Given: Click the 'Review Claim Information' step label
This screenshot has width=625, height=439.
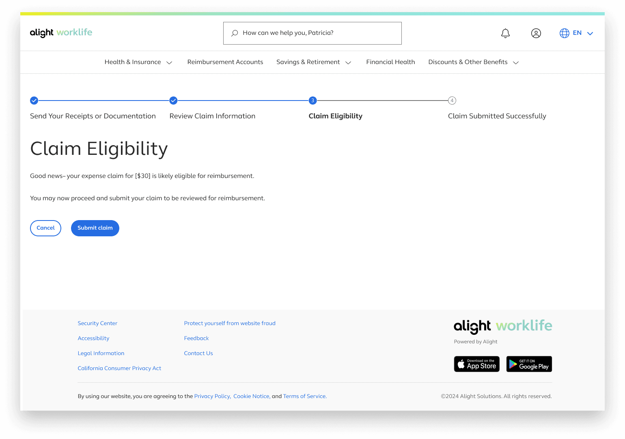Looking at the screenshot, I should (x=212, y=116).
